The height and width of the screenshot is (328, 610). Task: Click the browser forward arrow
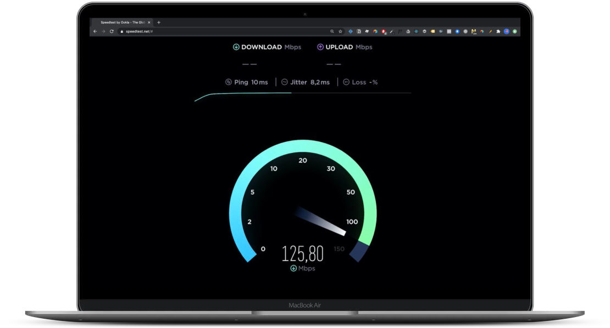(x=103, y=31)
